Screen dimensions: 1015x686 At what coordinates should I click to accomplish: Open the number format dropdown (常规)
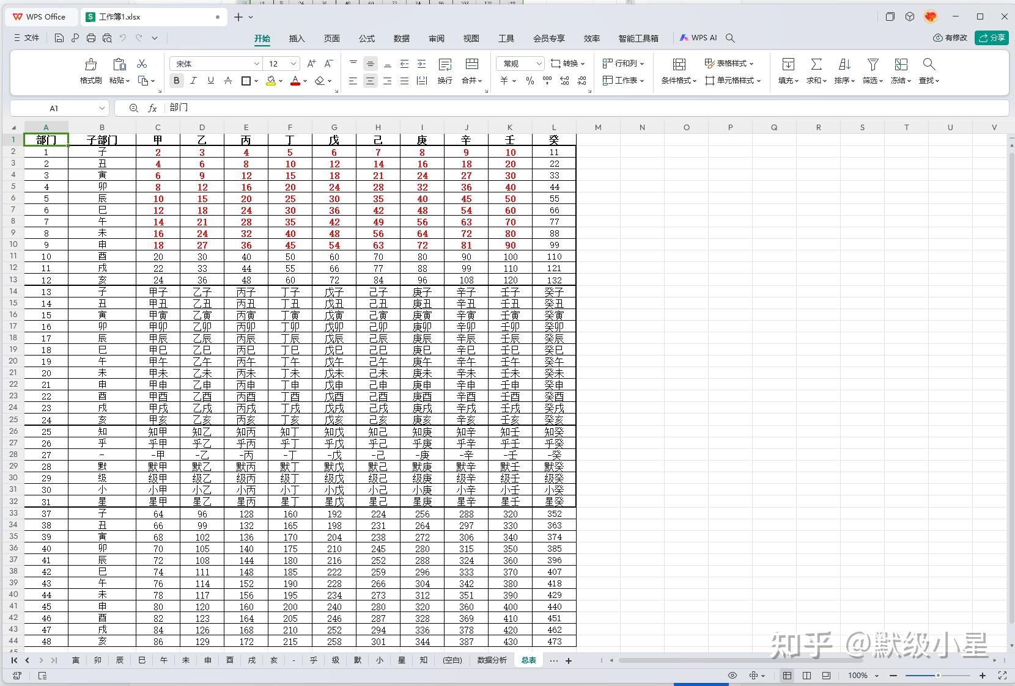pos(539,64)
